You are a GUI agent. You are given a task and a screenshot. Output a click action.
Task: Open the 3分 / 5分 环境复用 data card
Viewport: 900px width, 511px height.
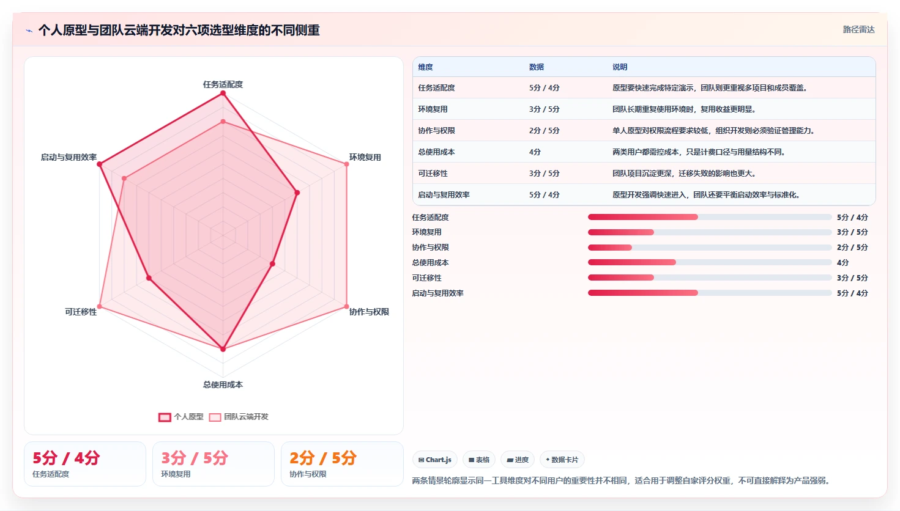(x=214, y=464)
